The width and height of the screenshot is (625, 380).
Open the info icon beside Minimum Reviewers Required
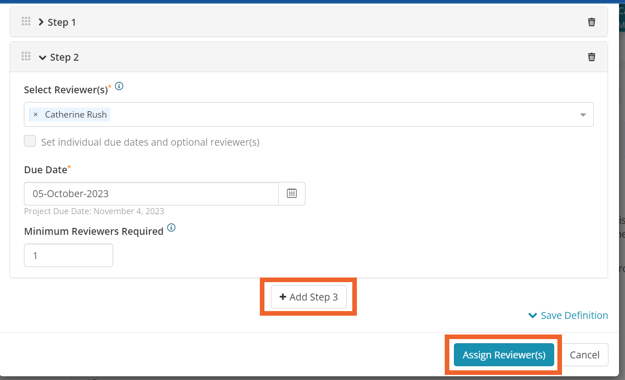[x=172, y=227]
